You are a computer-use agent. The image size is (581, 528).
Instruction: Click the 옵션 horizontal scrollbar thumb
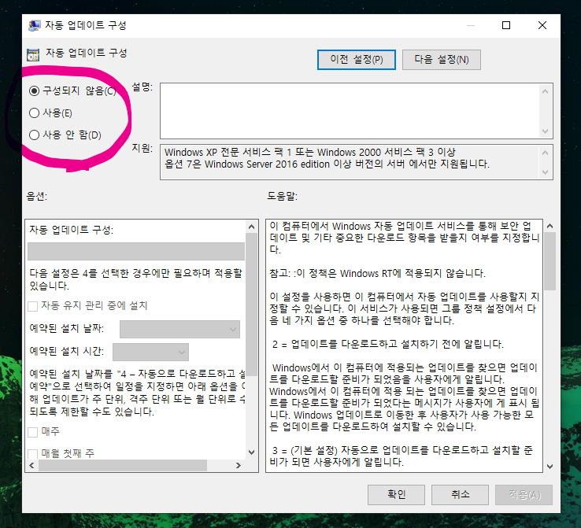(123, 465)
